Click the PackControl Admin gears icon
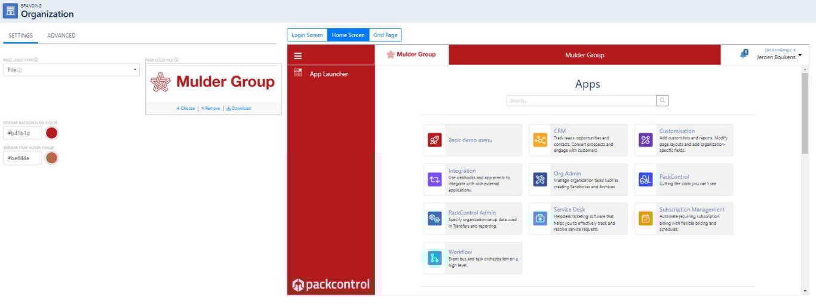The height and width of the screenshot is (306, 816). (x=435, y=219)
